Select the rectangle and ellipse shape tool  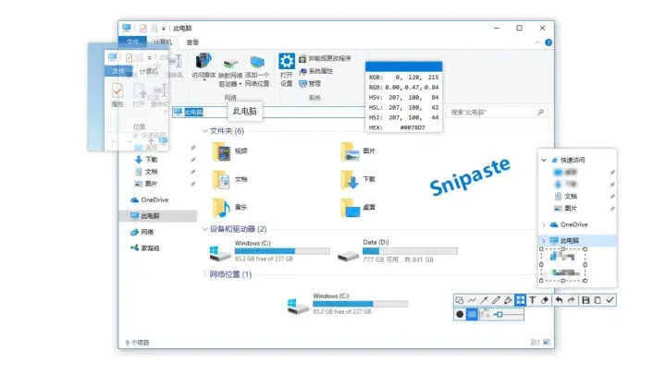point(460,300)
